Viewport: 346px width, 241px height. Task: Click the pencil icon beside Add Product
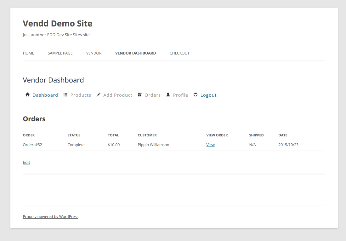point(99,95)
